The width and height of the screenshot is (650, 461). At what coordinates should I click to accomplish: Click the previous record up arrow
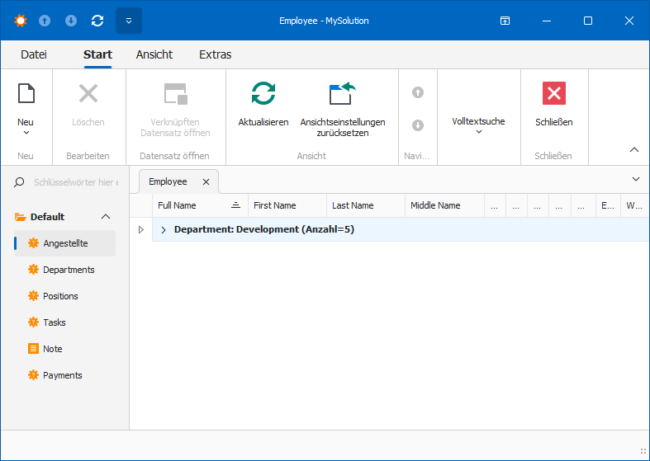tap(418, 92)
